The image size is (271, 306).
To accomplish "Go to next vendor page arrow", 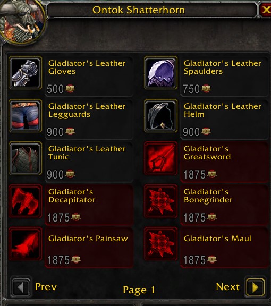I will coord(256,287).
